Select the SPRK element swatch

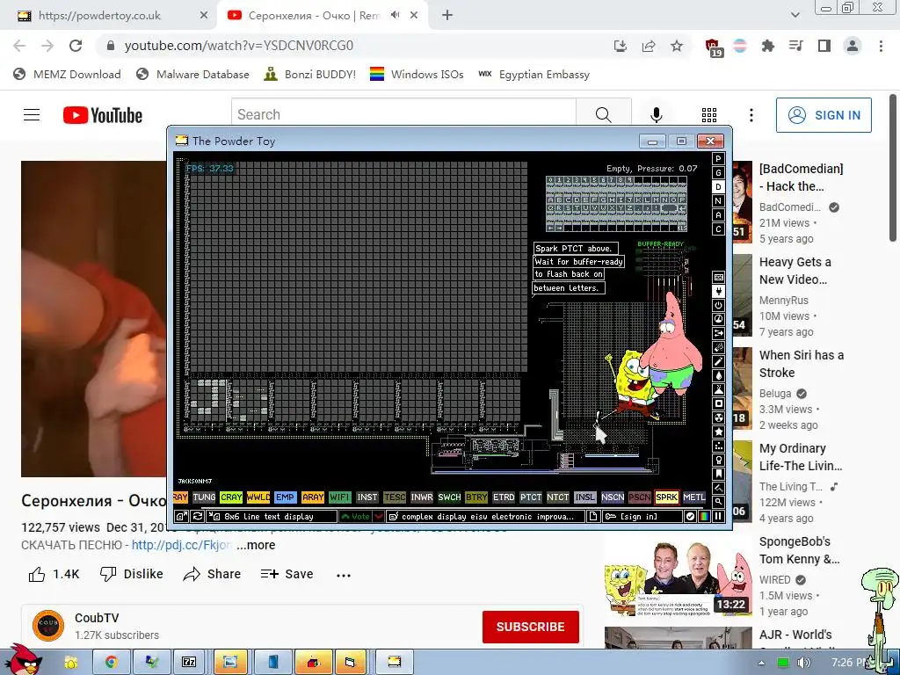(666, 497)
